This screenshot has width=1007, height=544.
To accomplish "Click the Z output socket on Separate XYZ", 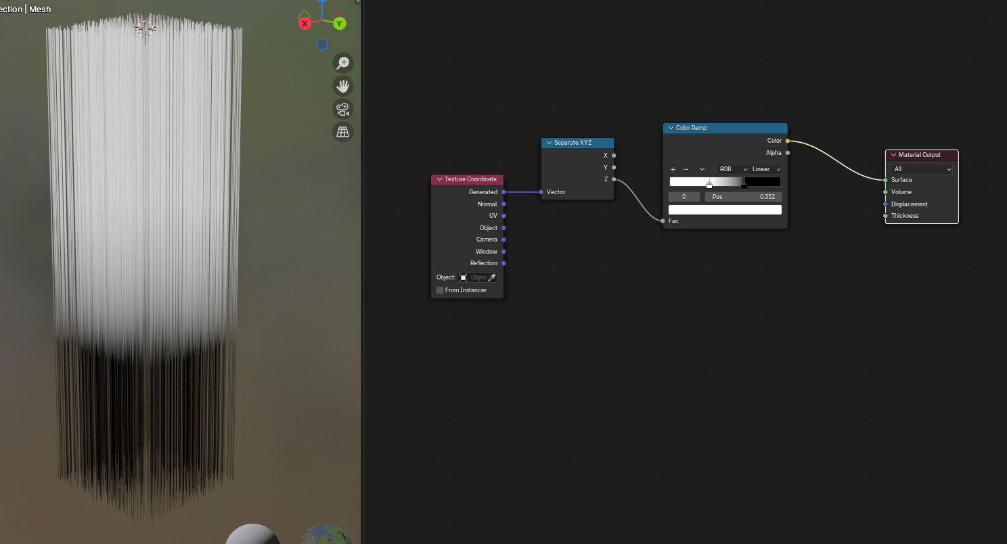I will pos(614,179).
